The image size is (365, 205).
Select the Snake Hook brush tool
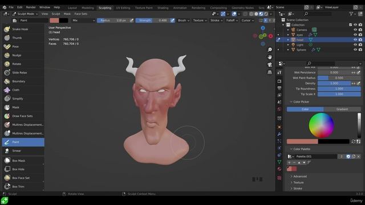(23, 29)
